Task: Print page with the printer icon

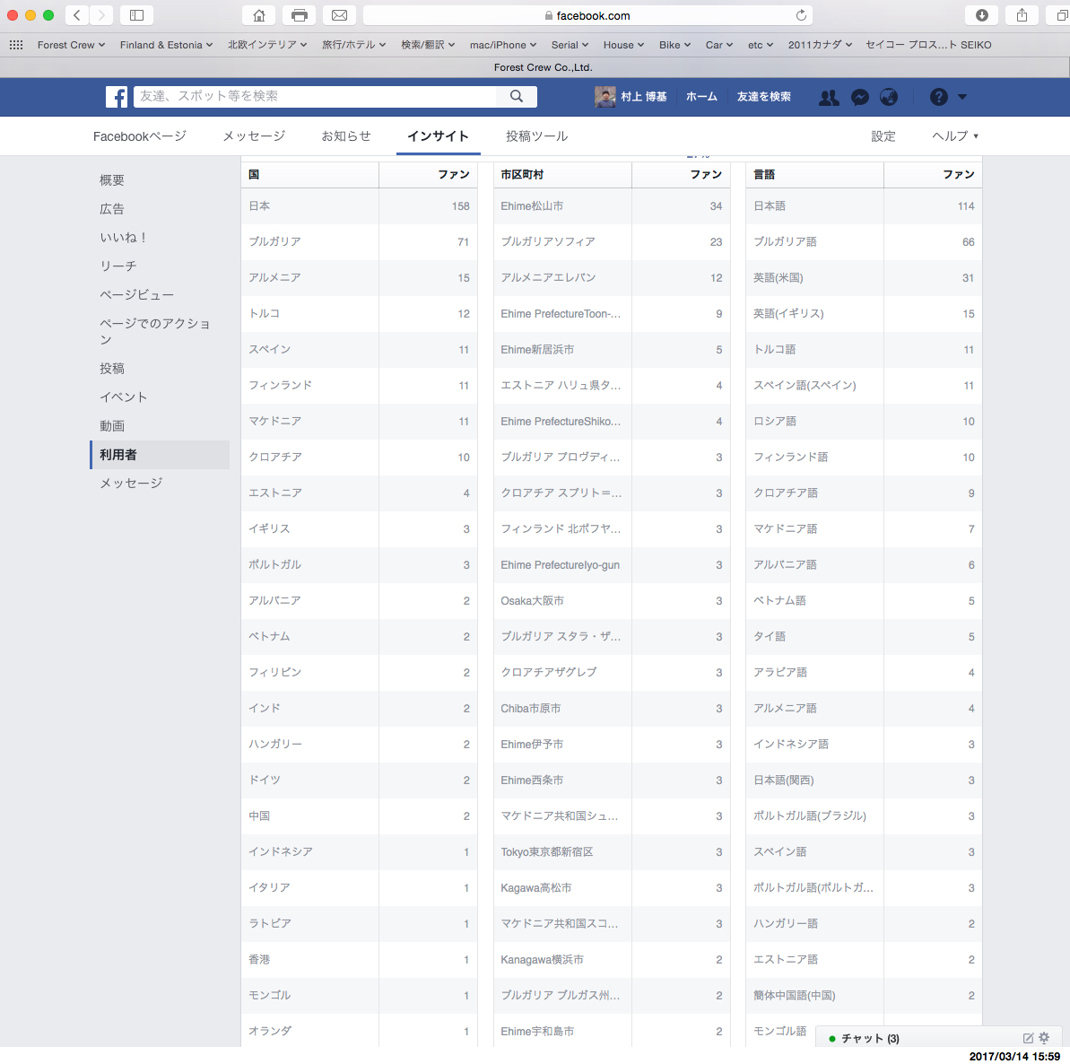Action: 299,15
